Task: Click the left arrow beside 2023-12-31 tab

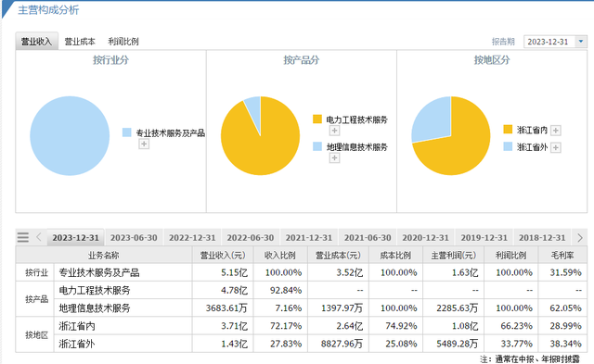Action: point(39,237)
